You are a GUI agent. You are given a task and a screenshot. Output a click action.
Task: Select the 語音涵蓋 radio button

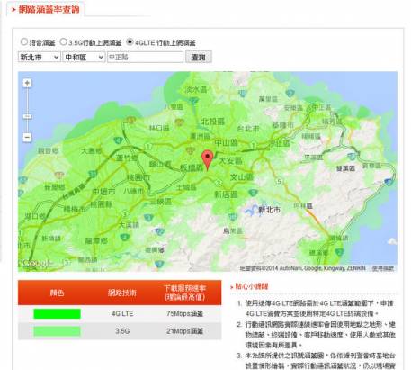24,41
